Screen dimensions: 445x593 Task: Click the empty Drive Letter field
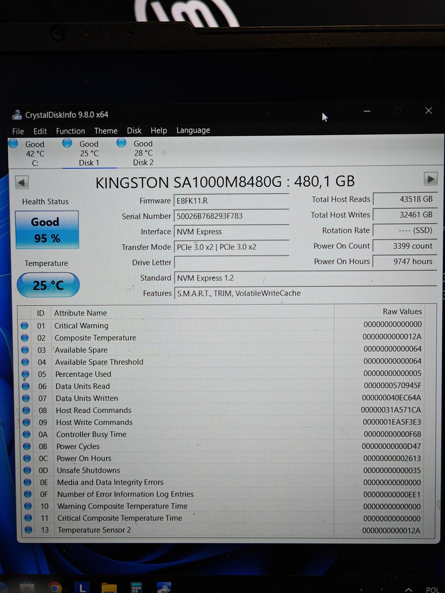(x=231, y=263)
